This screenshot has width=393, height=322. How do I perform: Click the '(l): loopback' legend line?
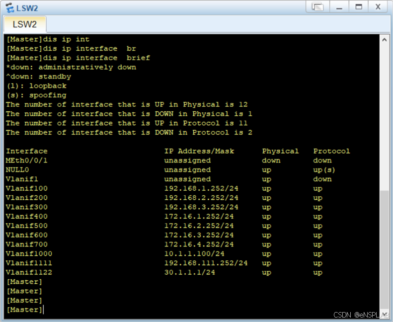[x=37, y=86]
